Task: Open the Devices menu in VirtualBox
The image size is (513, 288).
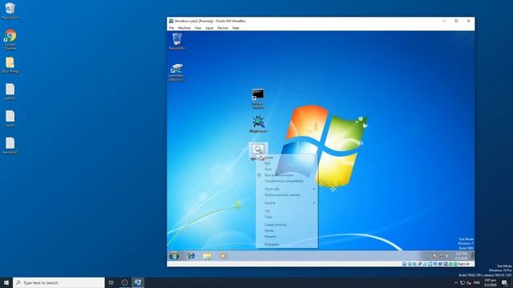Action: (x=223, y=28)
